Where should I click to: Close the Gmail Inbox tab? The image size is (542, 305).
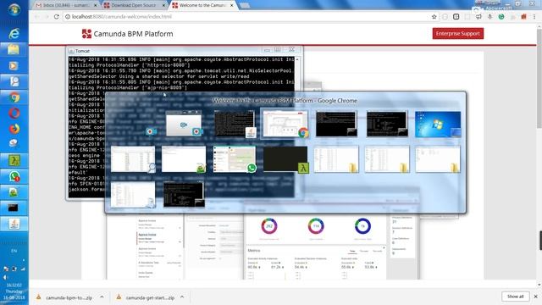pos(96,6)
